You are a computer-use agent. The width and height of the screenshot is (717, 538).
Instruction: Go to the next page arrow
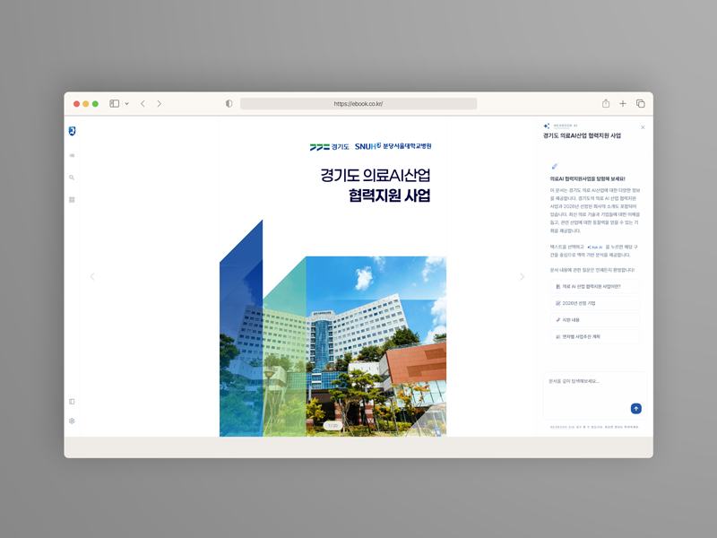[x=522, y=277]
